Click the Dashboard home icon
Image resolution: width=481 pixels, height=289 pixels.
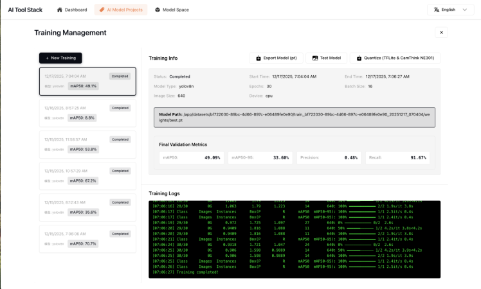pos(60,10)
